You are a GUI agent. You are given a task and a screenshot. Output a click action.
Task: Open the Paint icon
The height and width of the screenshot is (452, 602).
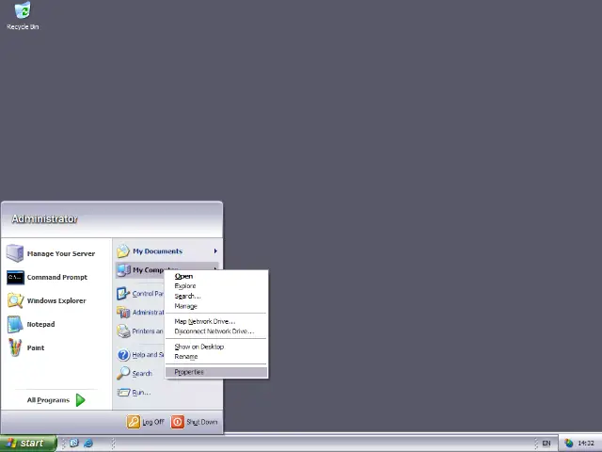tap(15, 347)
